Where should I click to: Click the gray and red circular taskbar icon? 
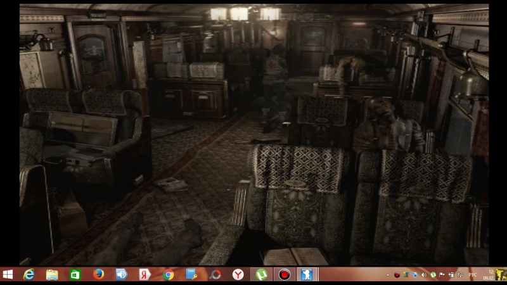215,275
